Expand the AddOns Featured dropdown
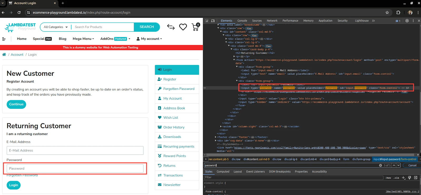 coord(115,39)
